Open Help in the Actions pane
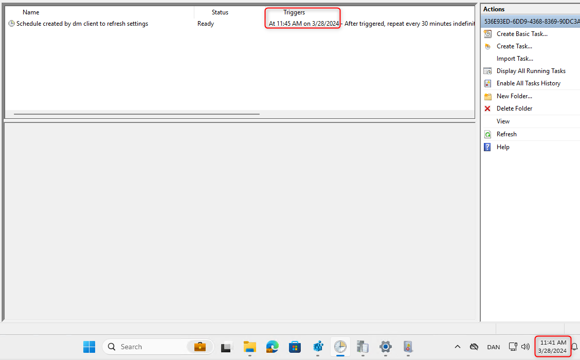This screenshot has width=580, height=360. point(503,147)
